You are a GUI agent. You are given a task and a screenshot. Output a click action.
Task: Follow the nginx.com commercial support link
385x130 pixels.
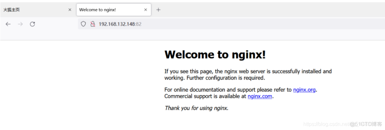click(259, 96)
